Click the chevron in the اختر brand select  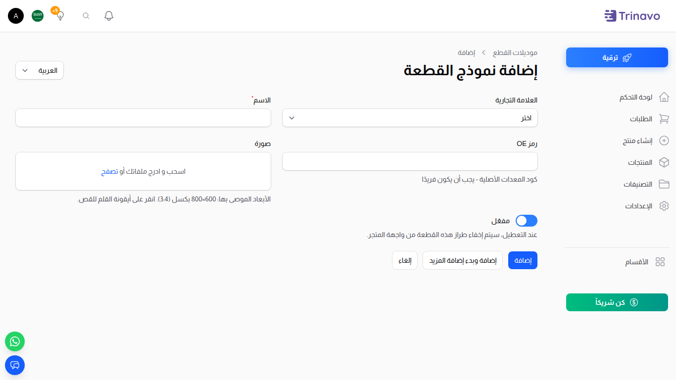[291, 118]
